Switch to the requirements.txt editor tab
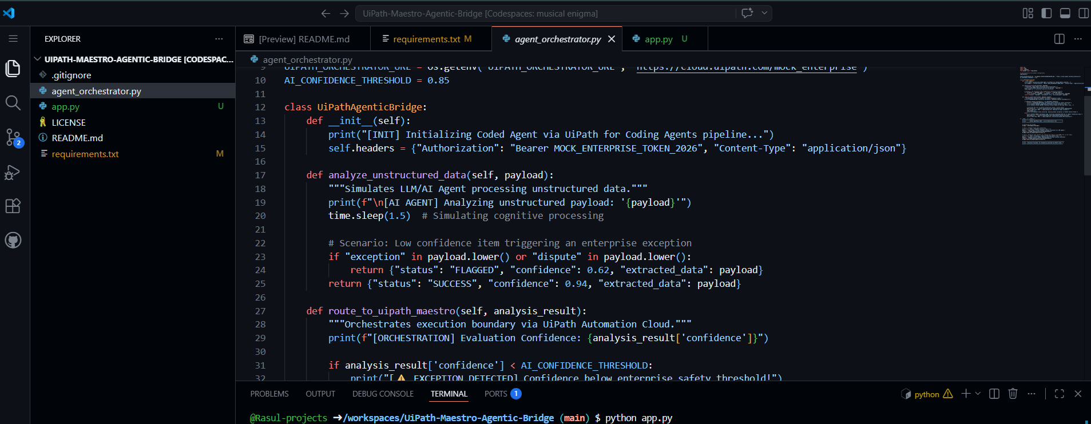 pos(430,39)
